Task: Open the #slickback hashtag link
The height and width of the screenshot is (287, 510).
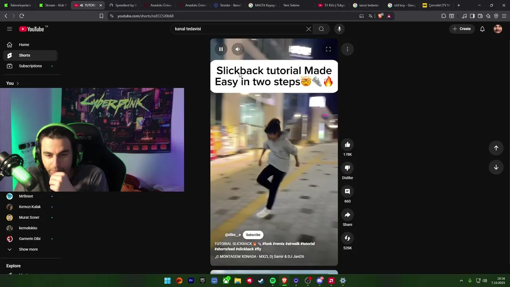Action: pyautogui.click(x=245, y=249)
